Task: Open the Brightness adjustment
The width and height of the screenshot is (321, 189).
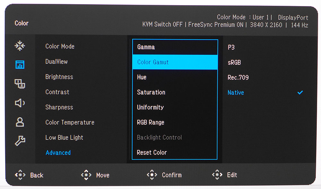Action: (59, 77)
